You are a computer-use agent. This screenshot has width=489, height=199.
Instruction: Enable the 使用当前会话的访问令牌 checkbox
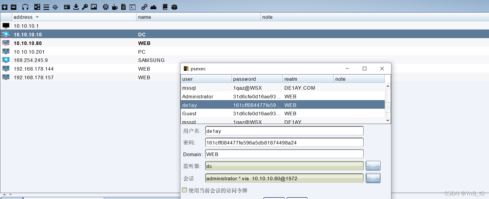(185, 190)
